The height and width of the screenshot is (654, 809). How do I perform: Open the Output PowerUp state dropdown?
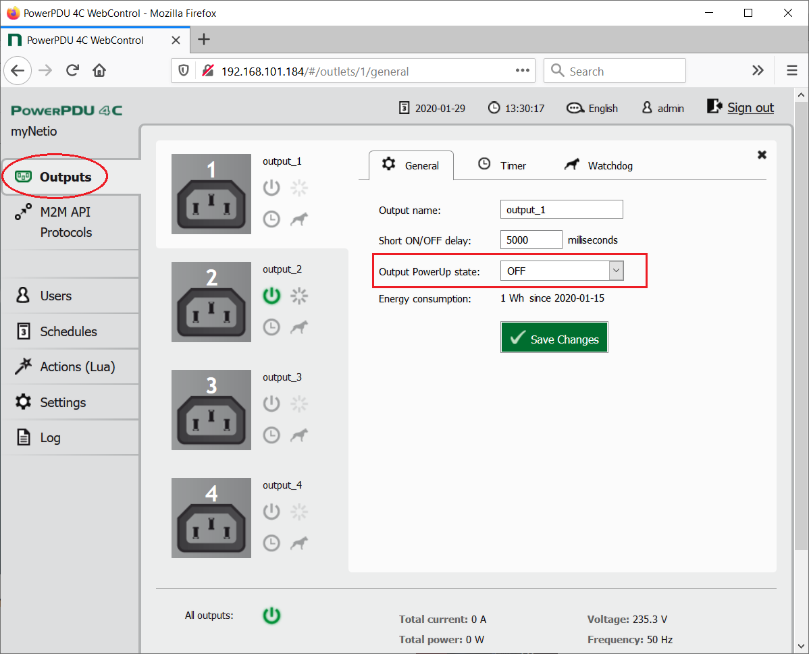coord(562,271)
